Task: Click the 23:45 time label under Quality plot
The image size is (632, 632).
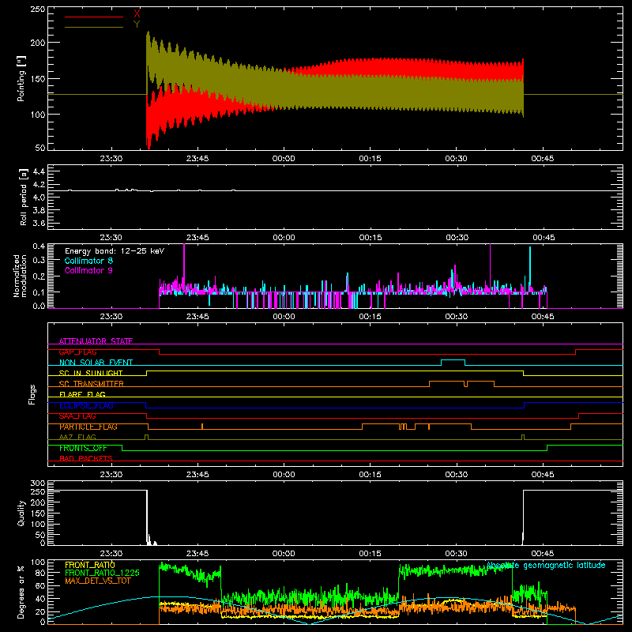Action: click(x=197, y=554)
